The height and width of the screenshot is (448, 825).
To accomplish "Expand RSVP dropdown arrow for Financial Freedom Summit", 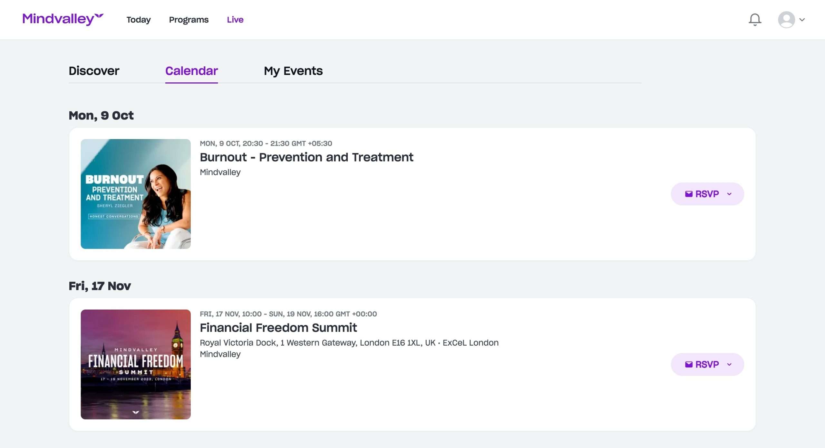I will [x=729, y=364].
